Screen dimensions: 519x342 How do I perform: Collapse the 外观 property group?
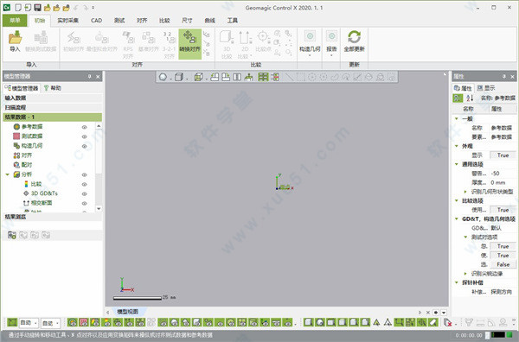point(457,146)
